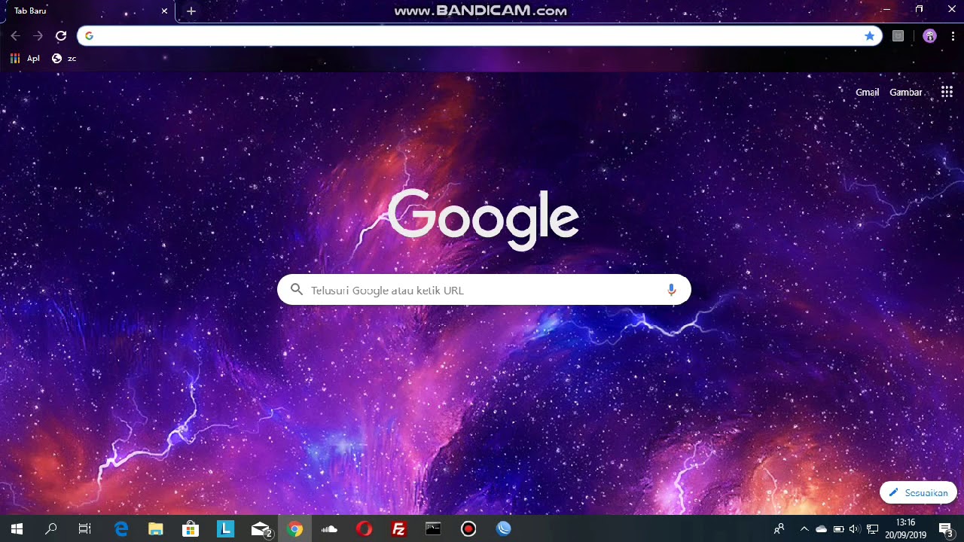This screenshot has height=542, width=964.
Task: Restore down the Chrome window
Action: 919,10
